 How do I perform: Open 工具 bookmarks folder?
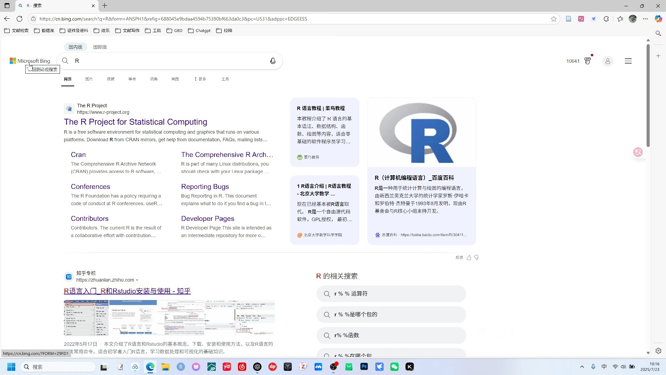click(x=153, y=31)
